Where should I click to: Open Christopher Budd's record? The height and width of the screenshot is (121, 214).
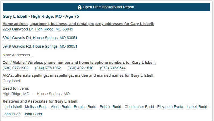pyautogui.click(x=139, y=107)
